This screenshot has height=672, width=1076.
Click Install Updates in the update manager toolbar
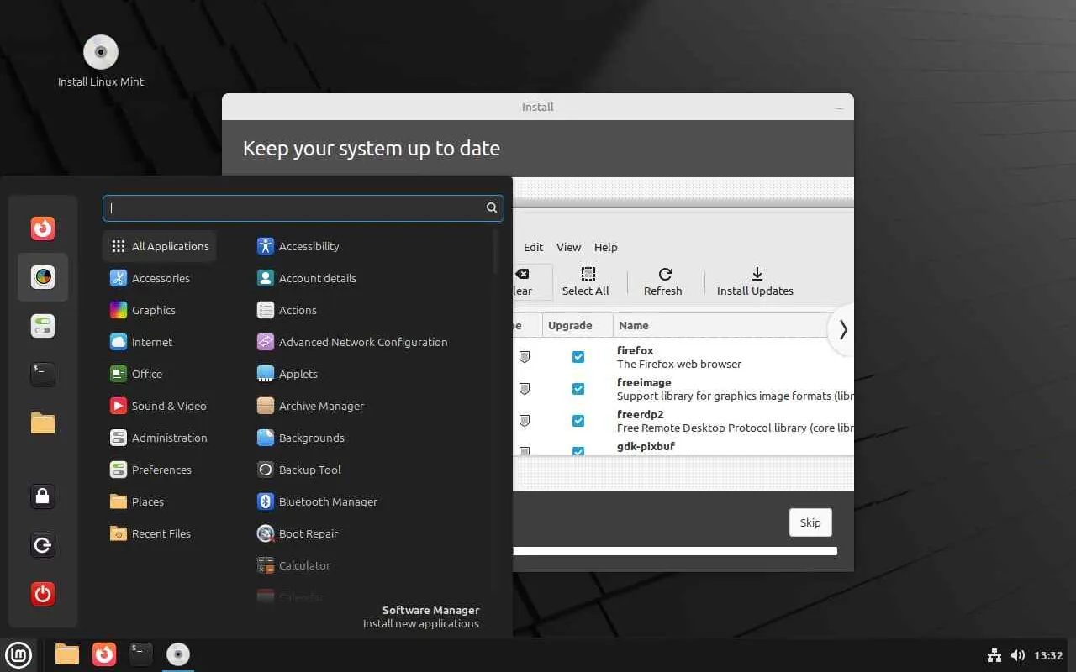click(x=755, y=281)
